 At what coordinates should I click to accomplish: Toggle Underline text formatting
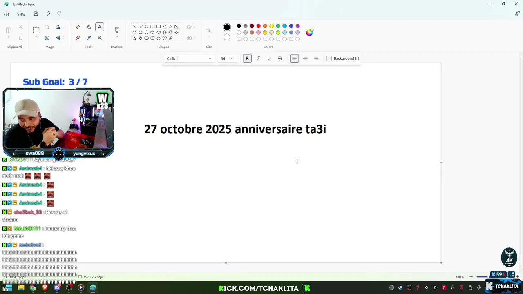[269, 58]
